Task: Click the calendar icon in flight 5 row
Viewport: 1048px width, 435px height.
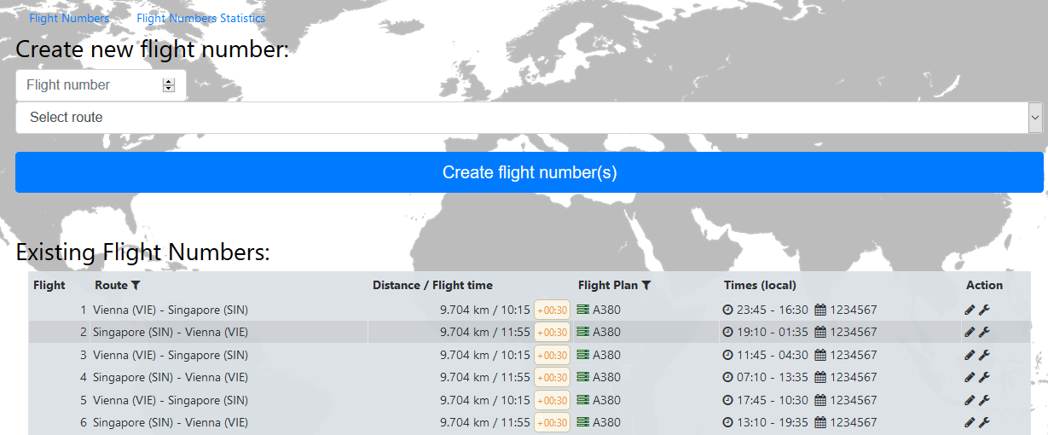Action: 820,400
